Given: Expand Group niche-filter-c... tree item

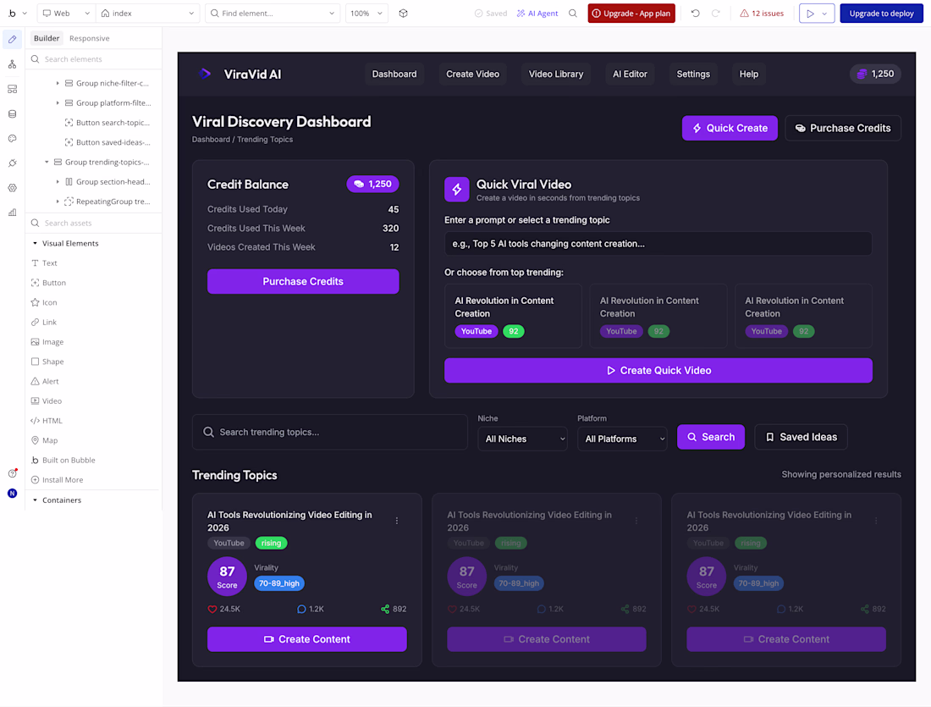Looking at the screenshot, I should pos(58,83).
